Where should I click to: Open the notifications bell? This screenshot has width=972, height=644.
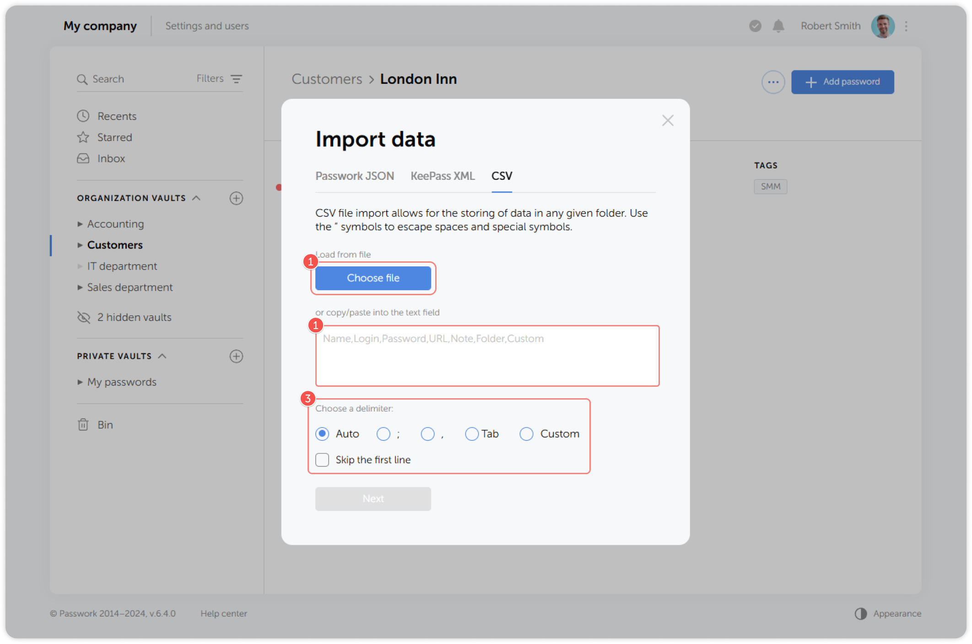[x=778, y=26]
